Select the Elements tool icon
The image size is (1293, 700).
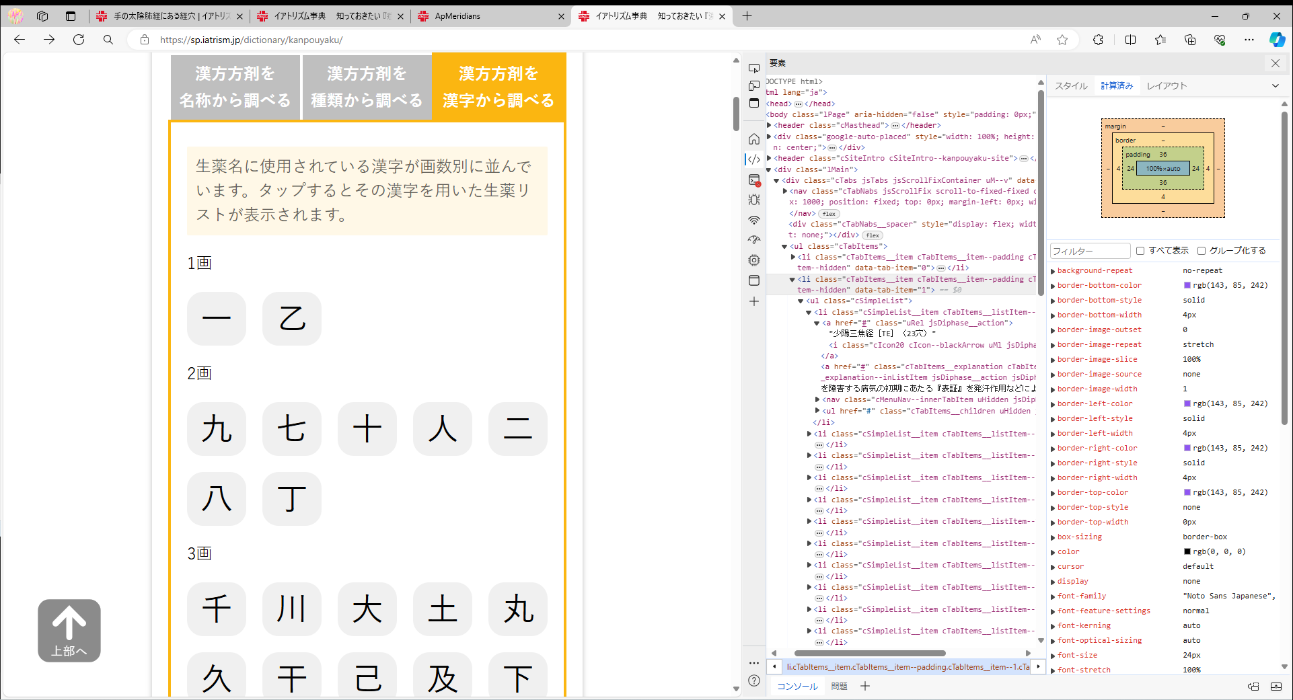(754, 159)
